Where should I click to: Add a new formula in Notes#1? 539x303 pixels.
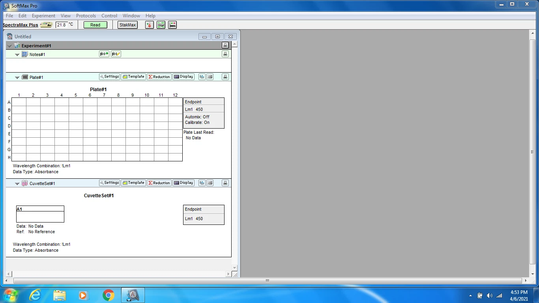(x=104, y=54)
